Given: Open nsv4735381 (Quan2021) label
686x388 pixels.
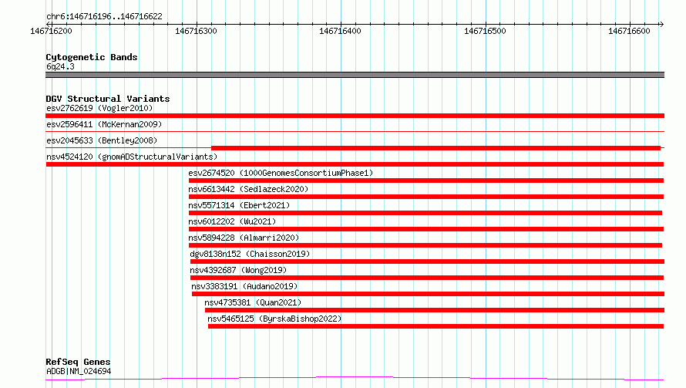Looking at the screenshot, I should (253, 302).
